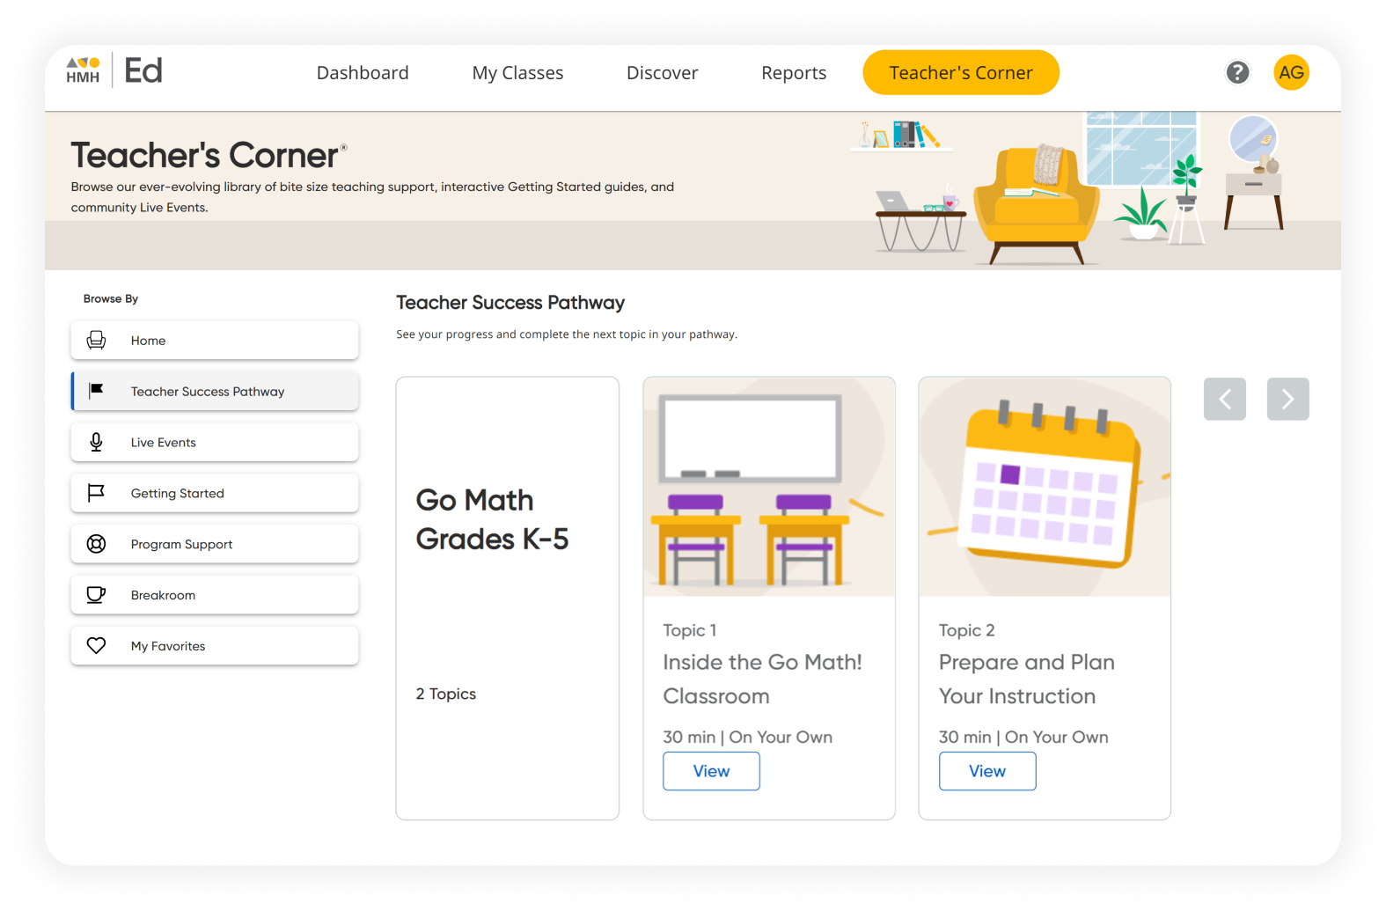The image size is (1386, 911).
Task: Click the lifebuoy icon for Program Support
Action: click(97, 544)
